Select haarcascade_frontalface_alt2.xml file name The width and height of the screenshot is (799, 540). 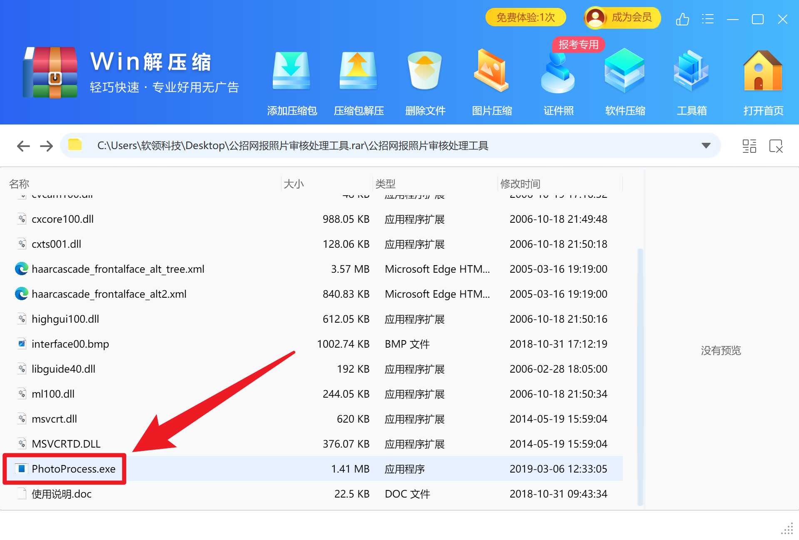coord(109,294)
